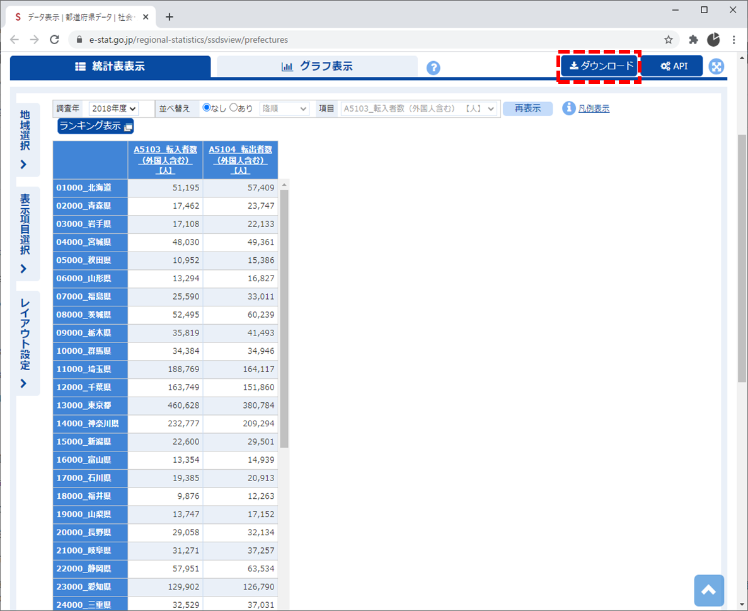Click the 08000_茨城県 row header
748x611 pixels.
pyautogui.click(x=90, y=315)
